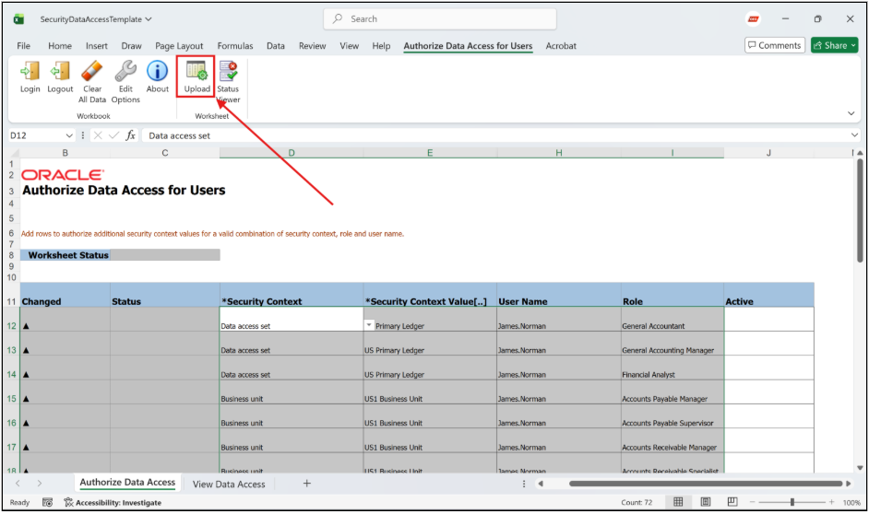869x514 pixels.
Task: Select row 15 header
Action: pyautogui.click(x=12, y=398)
